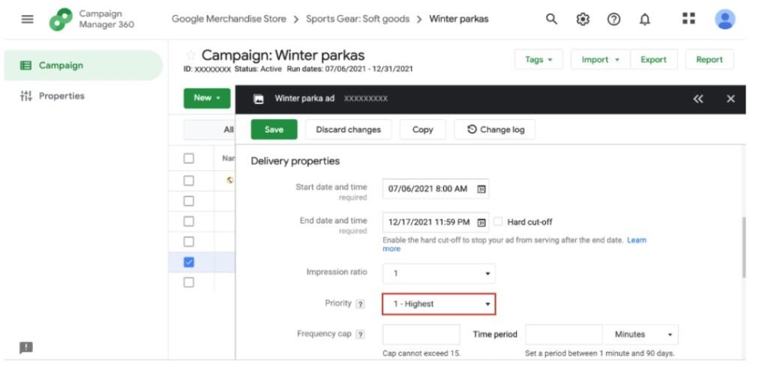Focus the Frequency cap input field
This screenshot has width=768, height=369.
421,335
